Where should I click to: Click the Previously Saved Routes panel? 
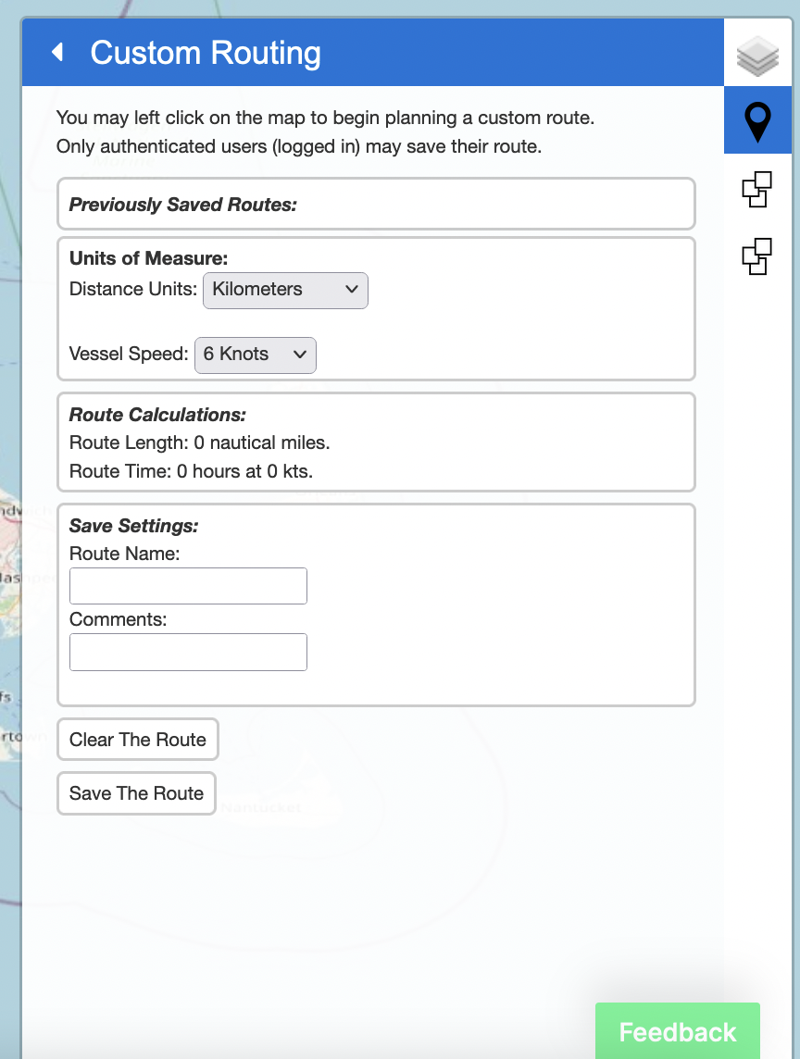[375, 205]
